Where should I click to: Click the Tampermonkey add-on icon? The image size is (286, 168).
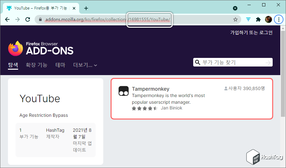click(x=124, y=91)
